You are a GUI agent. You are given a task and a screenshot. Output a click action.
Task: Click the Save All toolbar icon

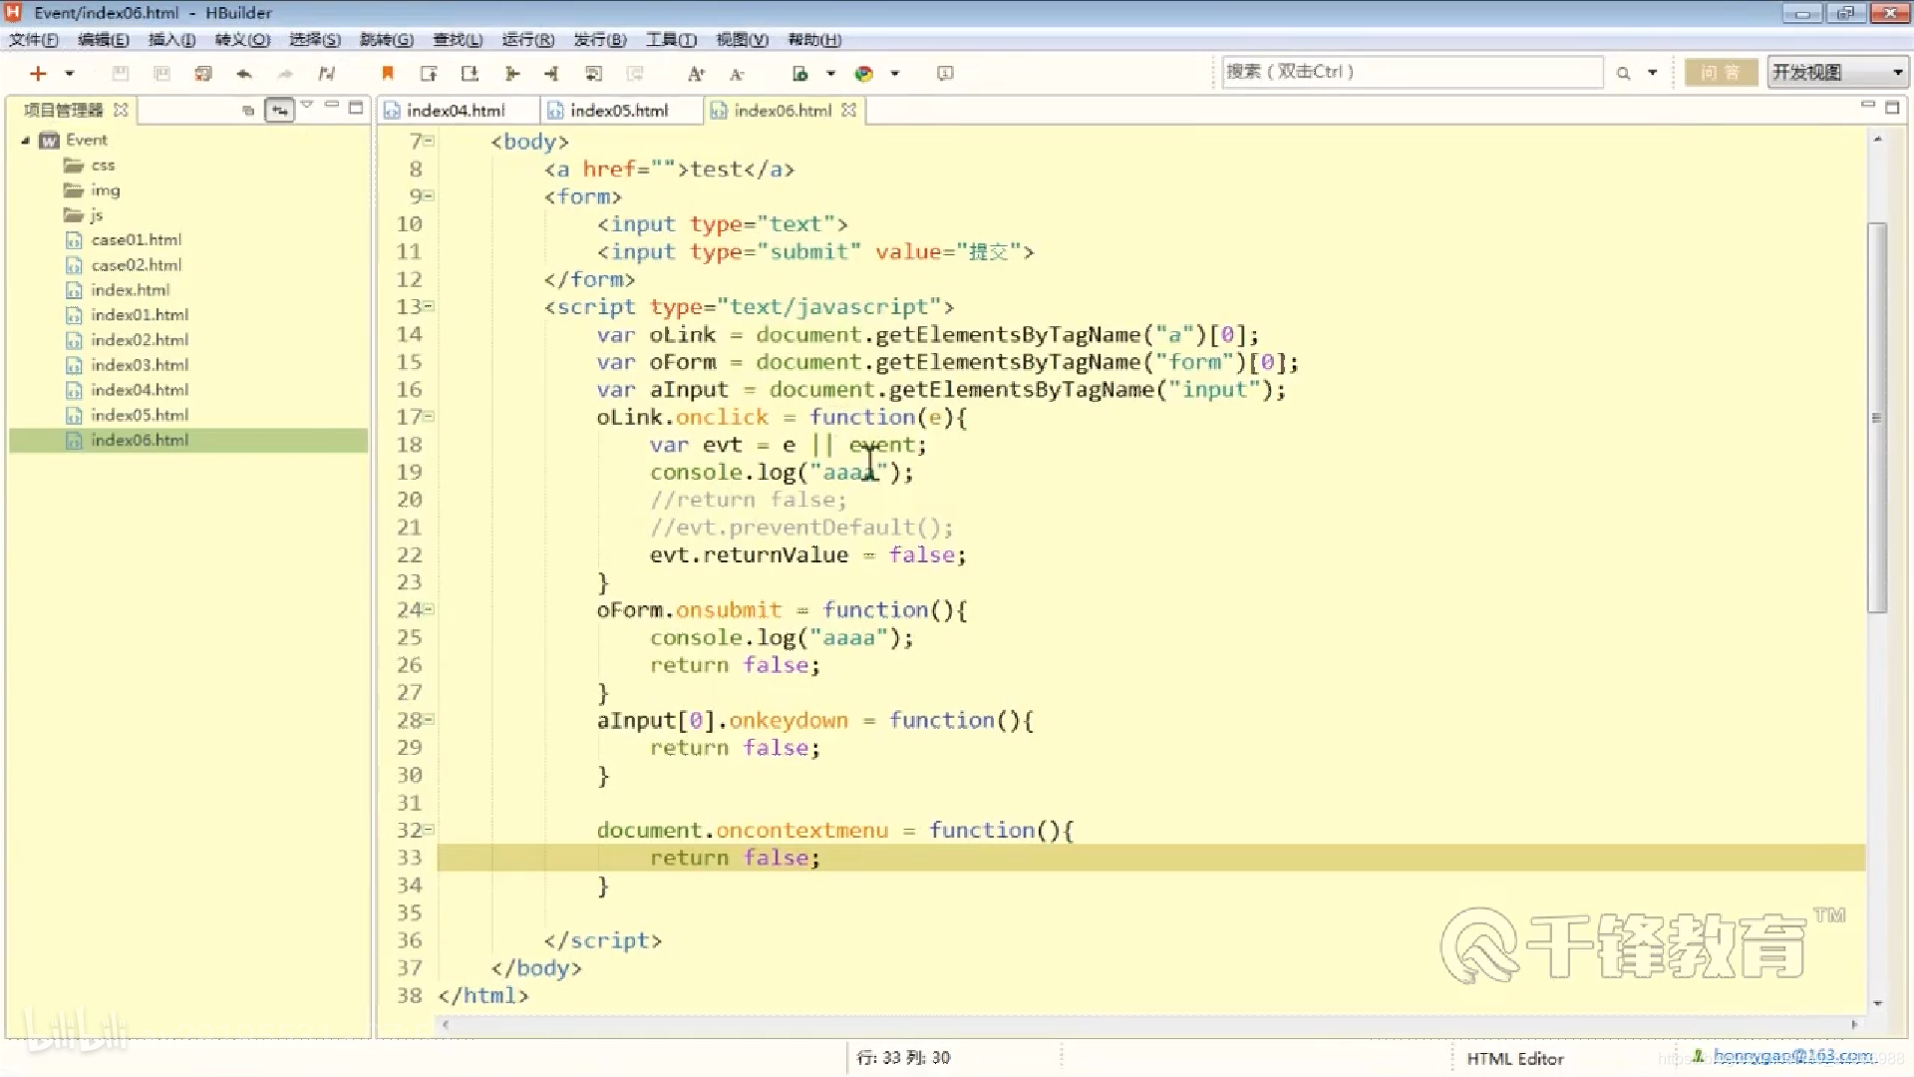coord(203,73)
